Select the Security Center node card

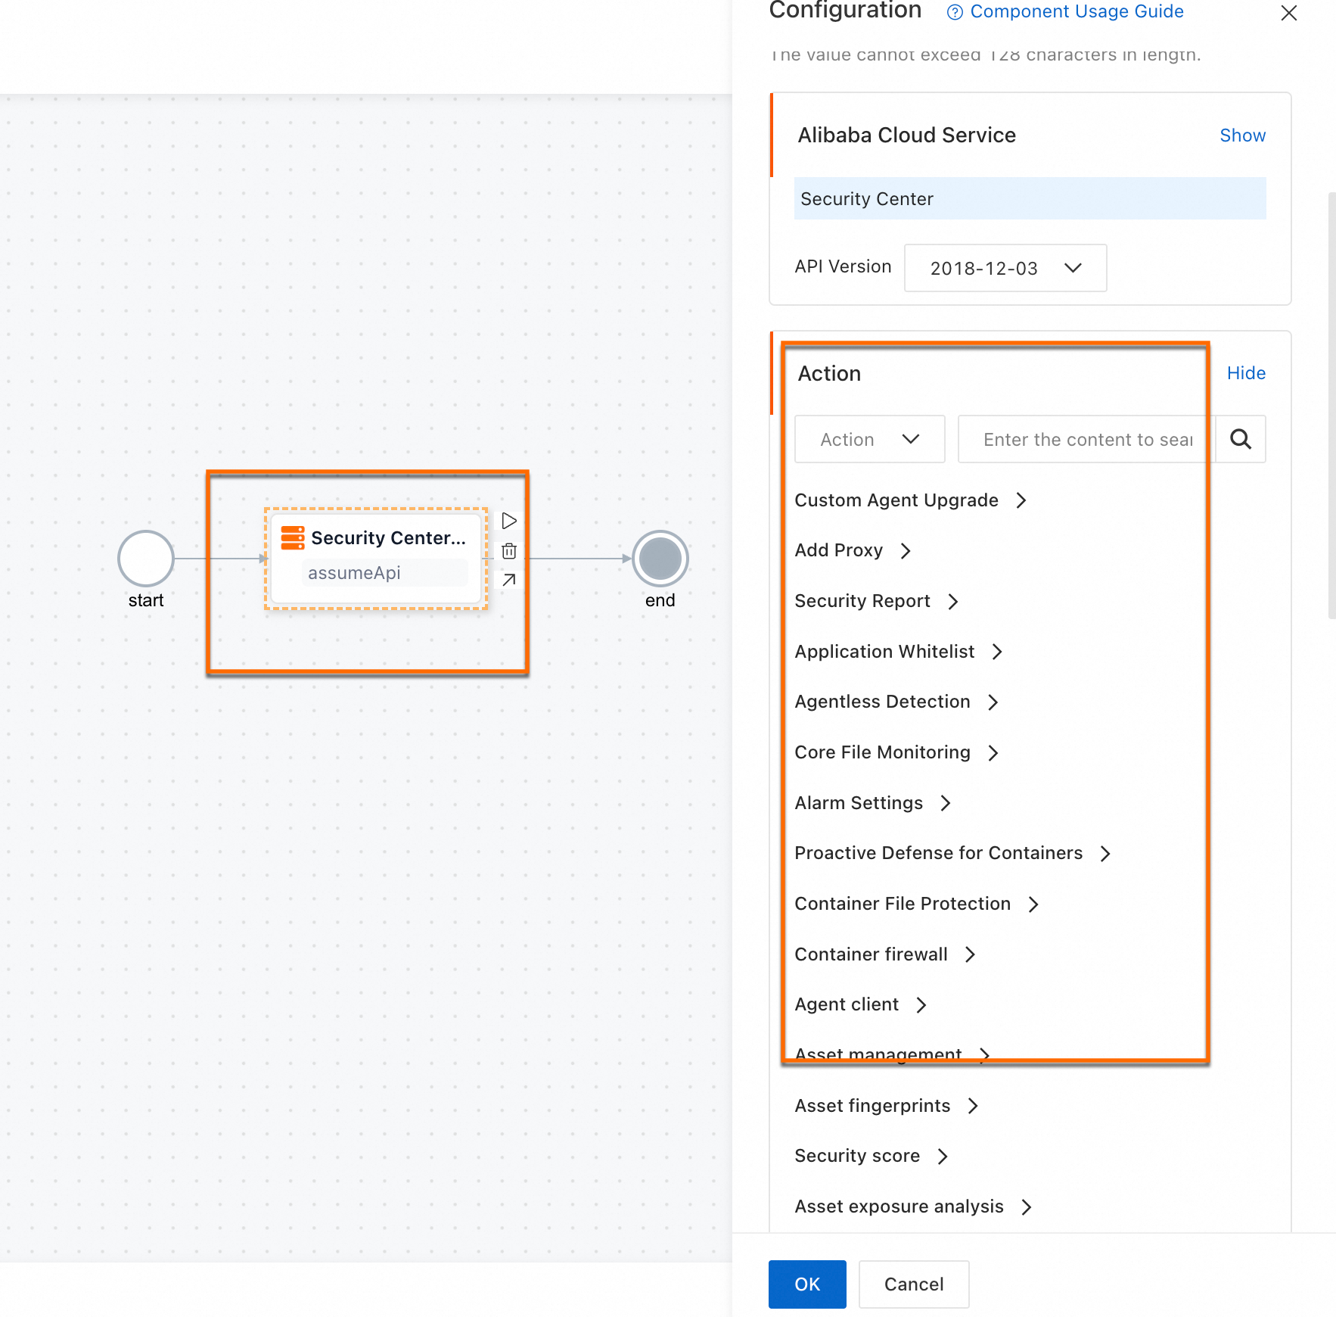[x=376, y=559]
